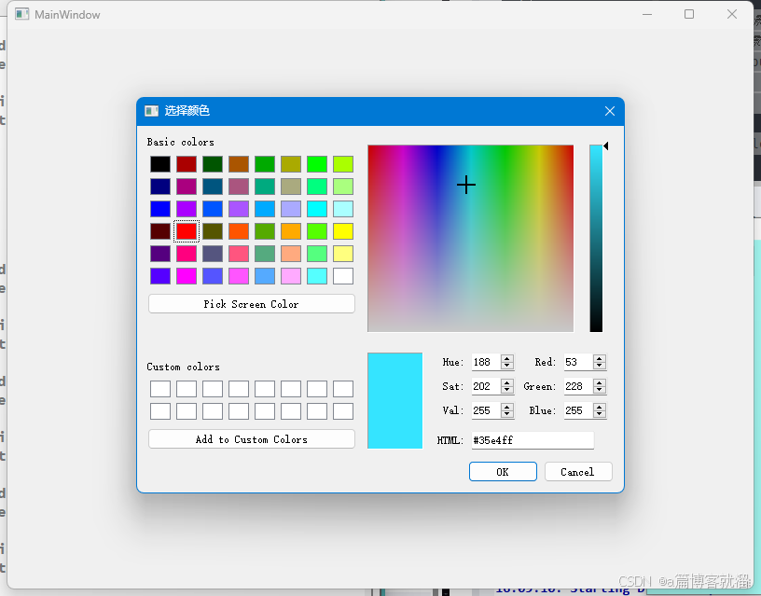
Task: Focus the Green value field showing 228
Action: coord(578,386)
